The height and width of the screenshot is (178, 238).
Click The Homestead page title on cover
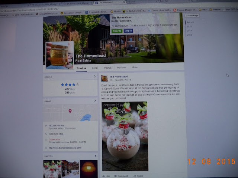[x=90, y=56]
